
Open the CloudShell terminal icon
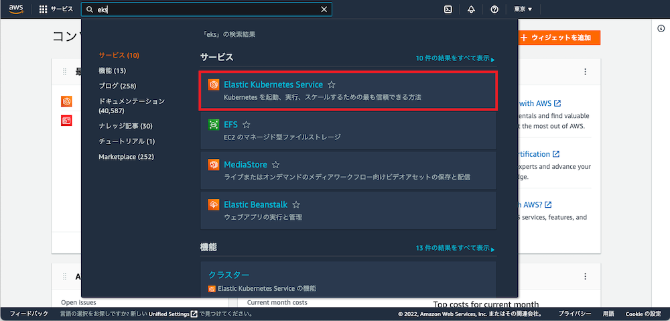coord(448,9)
